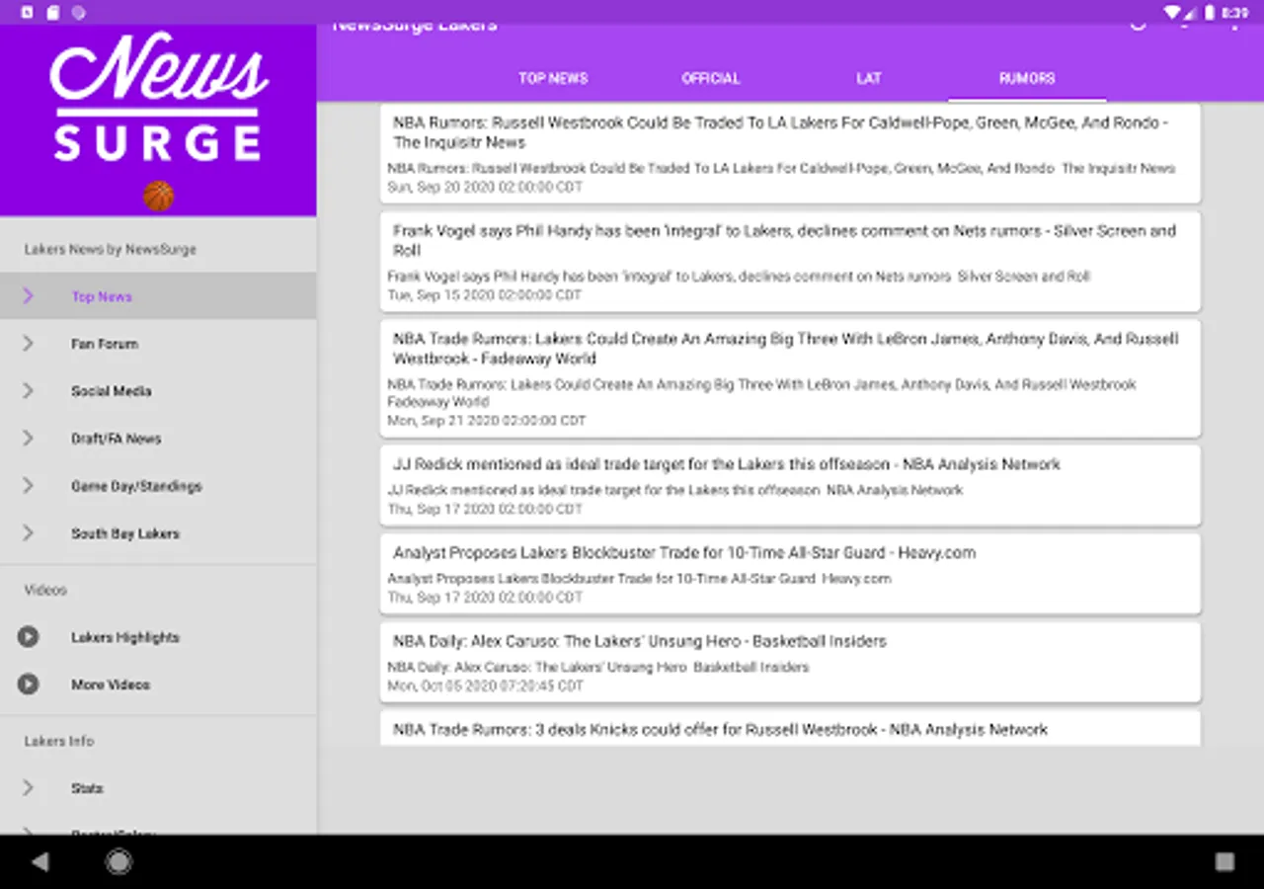The height and width of the screenshot is (889, 1264).
Task: Select the RUMORS tab
Action: pos(1027,78)
